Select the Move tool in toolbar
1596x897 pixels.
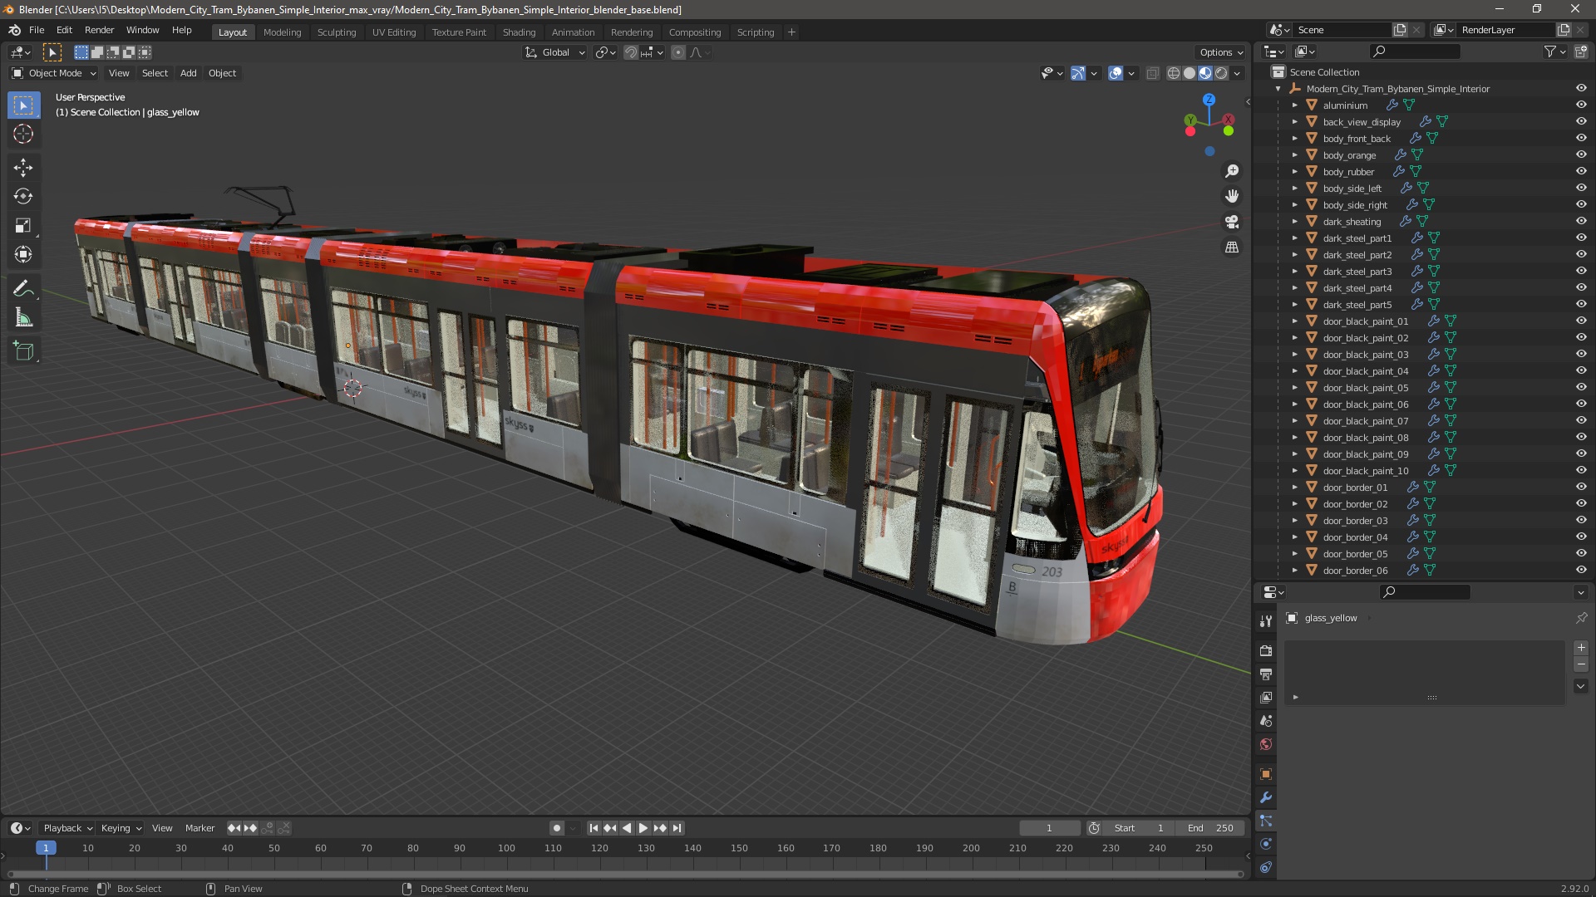coord(24,166)
